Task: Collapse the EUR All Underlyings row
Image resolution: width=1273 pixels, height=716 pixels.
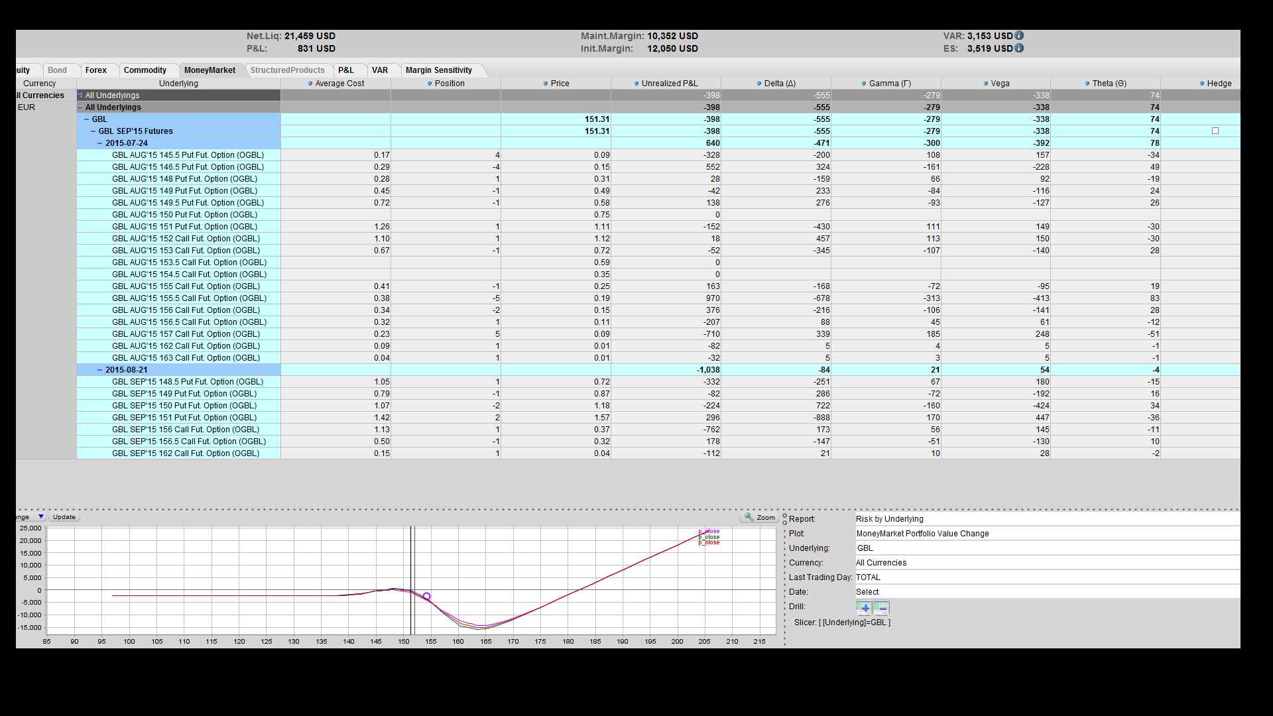Action: coord(80,107)
